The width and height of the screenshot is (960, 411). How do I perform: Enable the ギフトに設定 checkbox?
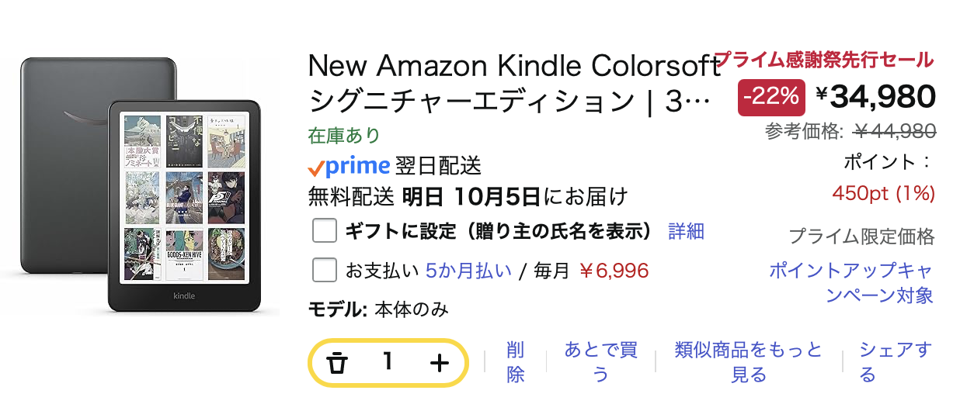coord(324,231)
